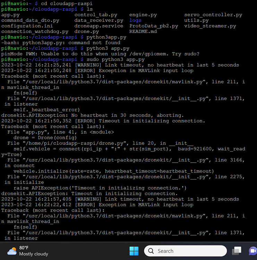Click the 'logs' directory name in the listing
This screenshot has height=260, width=257.
(x=135, y=20)
